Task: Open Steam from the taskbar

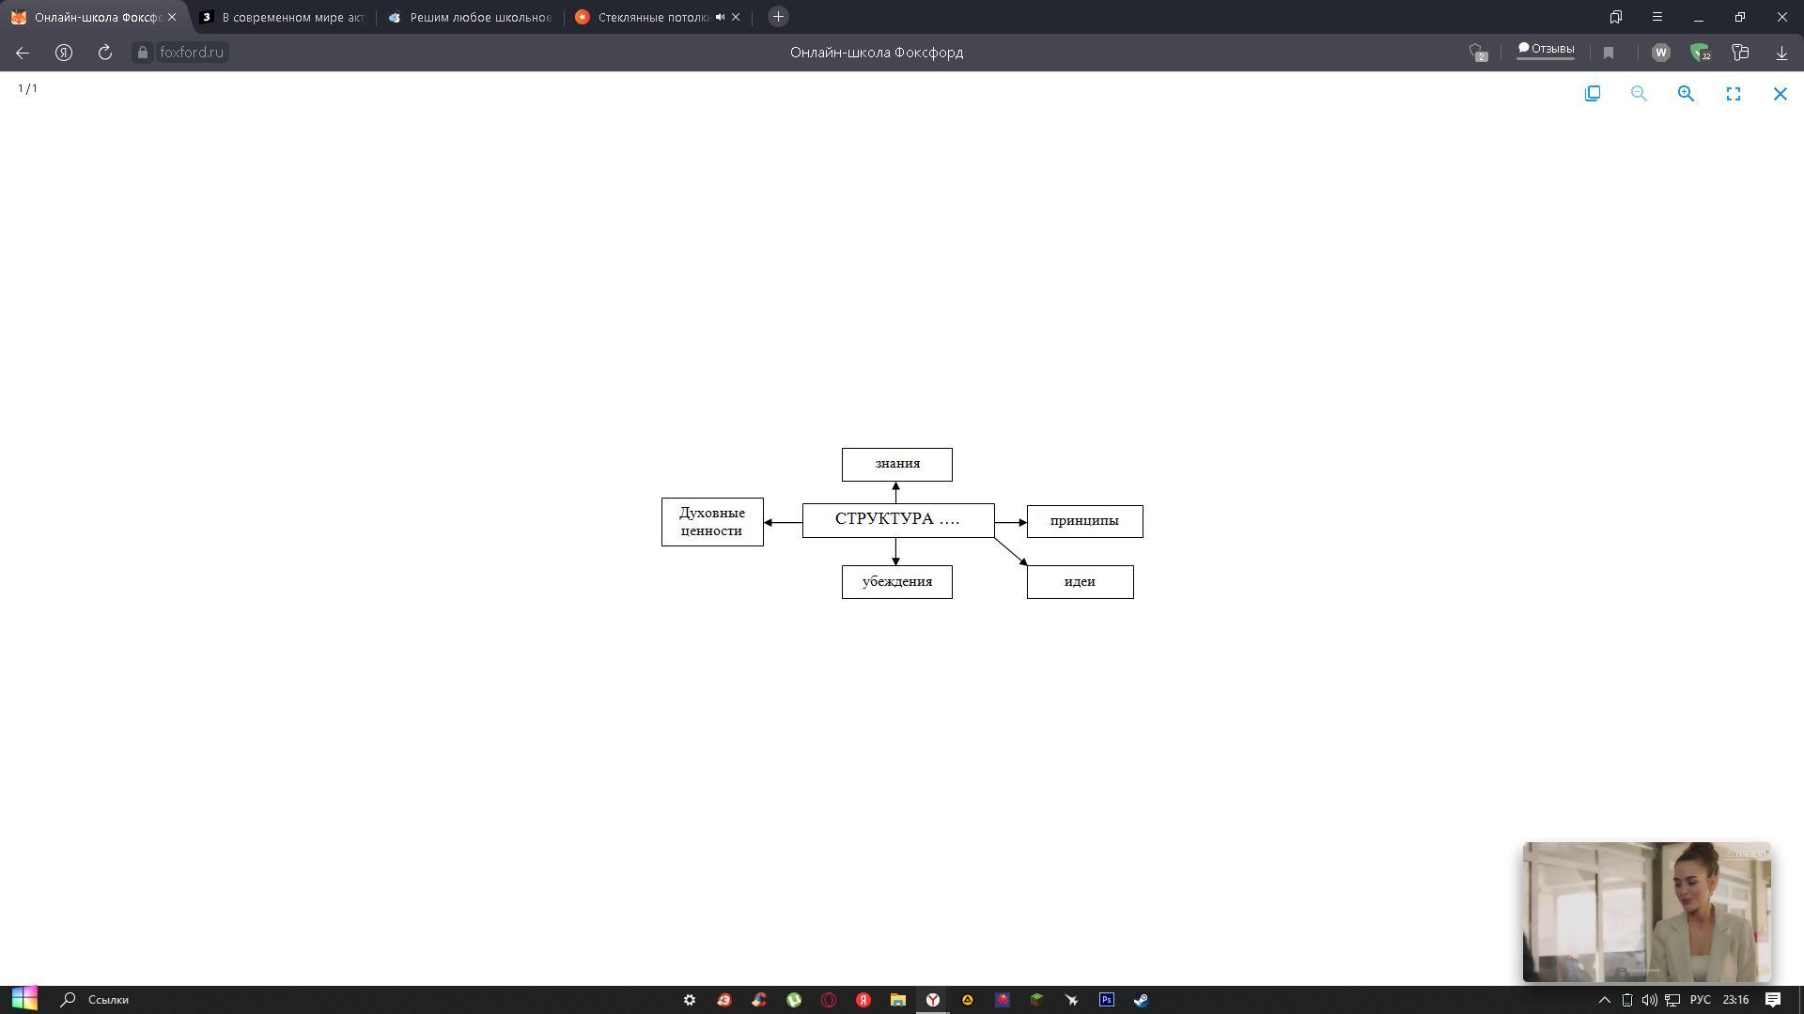Action: click(1141, 1000)
